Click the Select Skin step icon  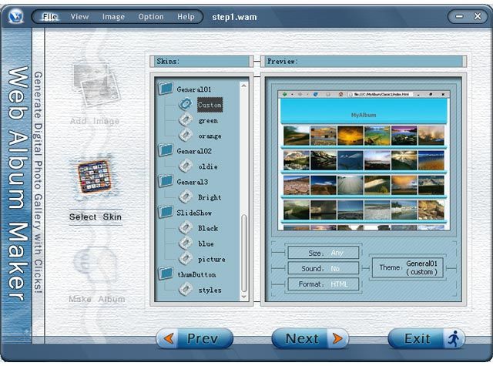(94, 177)
